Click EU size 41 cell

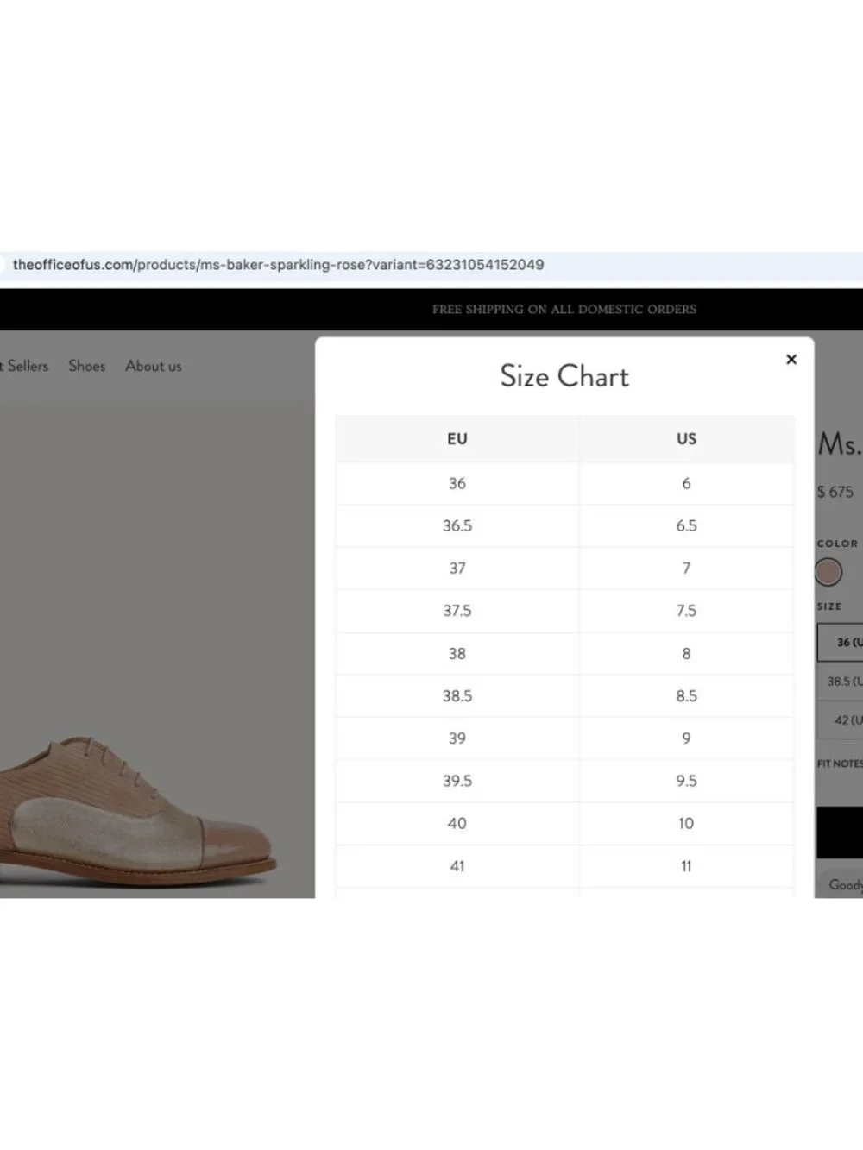click(457, 866)
